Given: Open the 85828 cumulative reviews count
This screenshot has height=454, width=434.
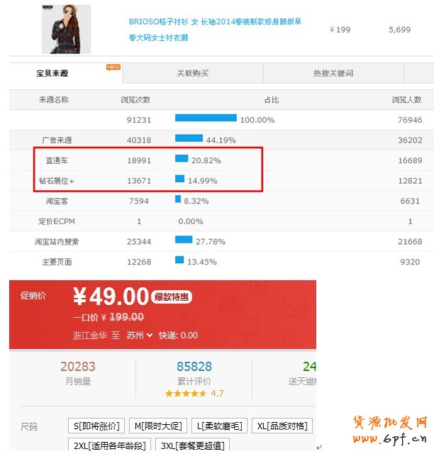Looking at the screenshot, I should click(x=194, y=367).
